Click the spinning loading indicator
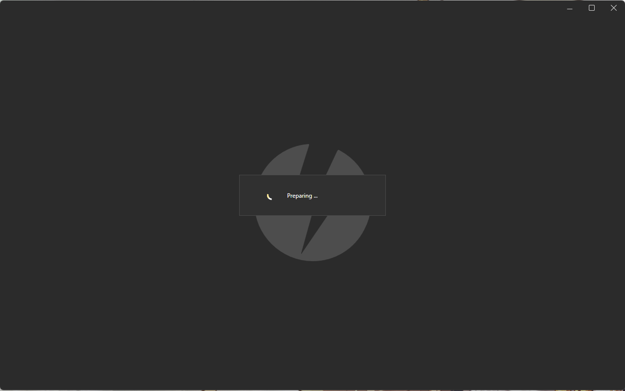The width and height of the screenshot is (625, 391). (269, 196)
